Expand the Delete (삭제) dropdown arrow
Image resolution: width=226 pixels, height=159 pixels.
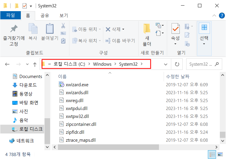tap(123, 29)
